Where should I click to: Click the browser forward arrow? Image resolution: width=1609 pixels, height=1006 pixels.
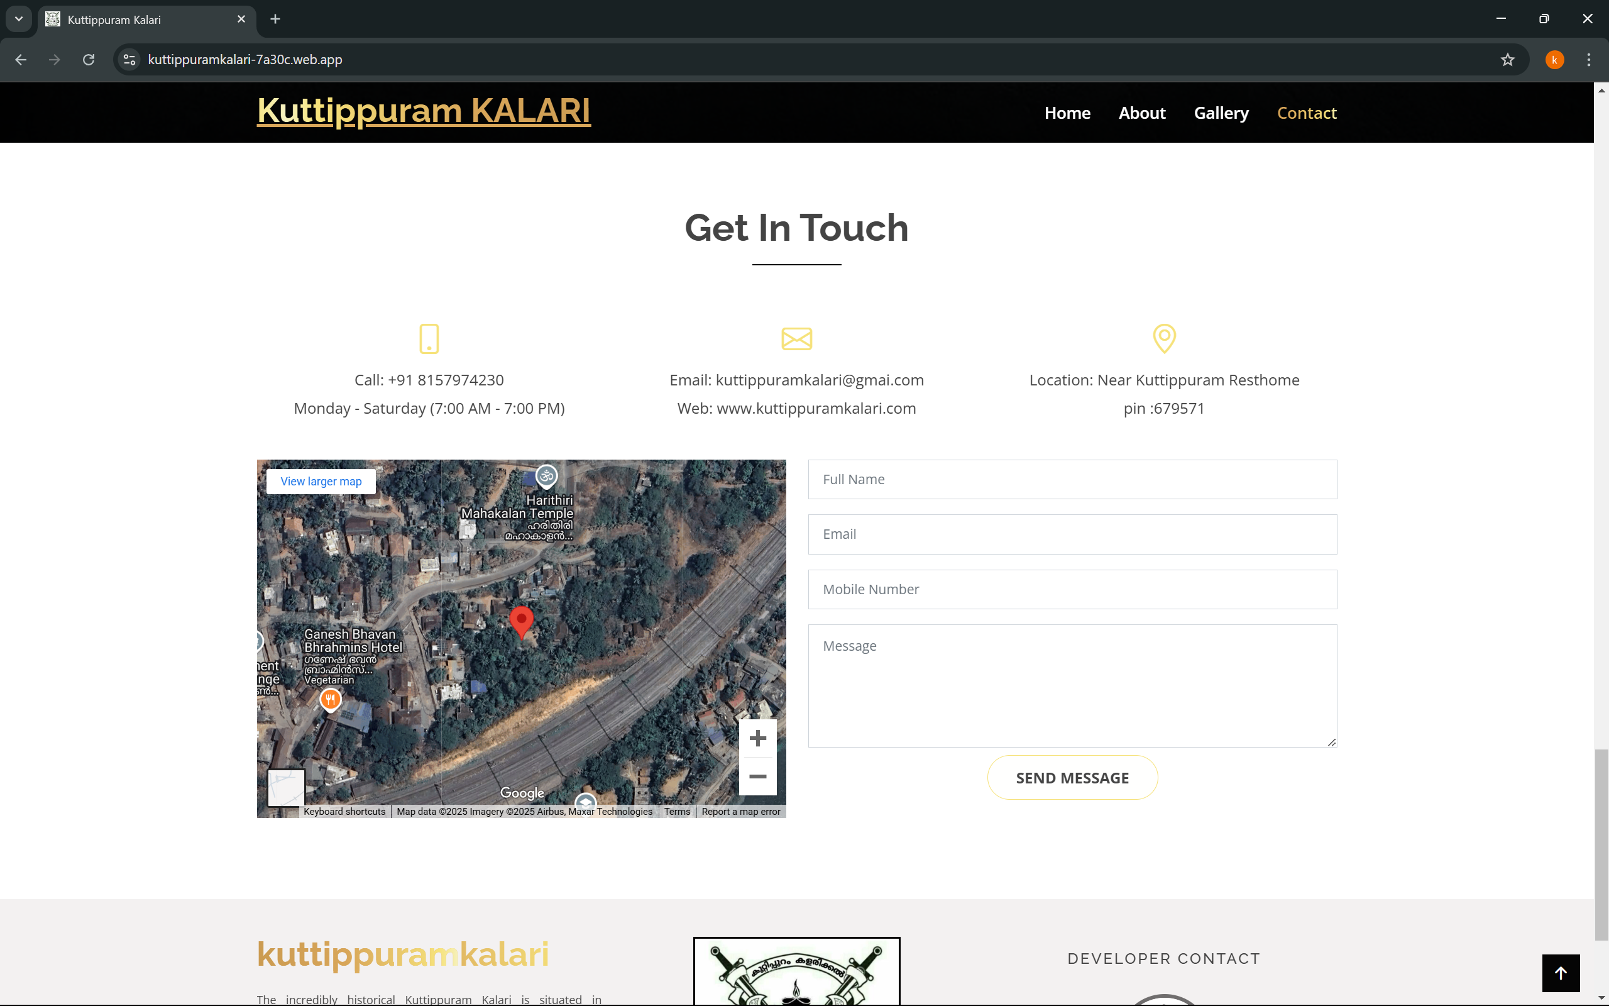(x=55, y=60)
